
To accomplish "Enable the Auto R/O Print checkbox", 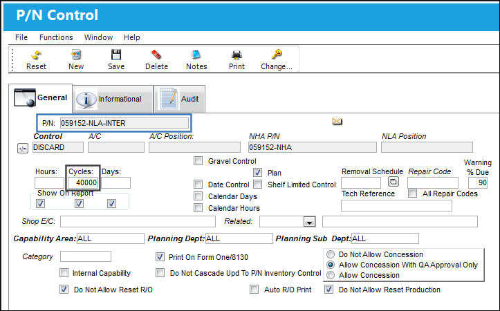I will coord(254,290).
